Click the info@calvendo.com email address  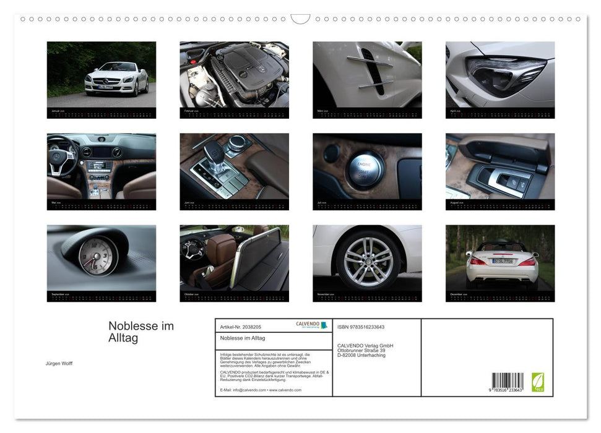coord(251,391)
